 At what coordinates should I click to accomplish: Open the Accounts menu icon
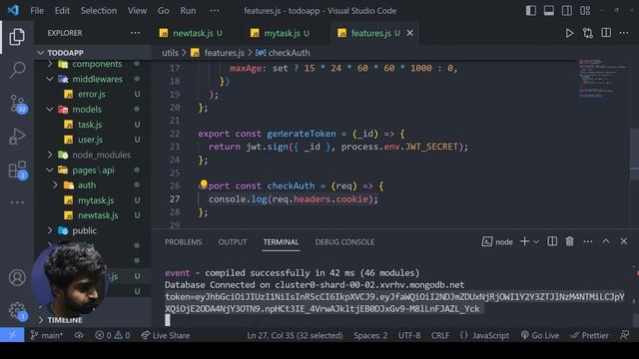(x=17, y=277)
